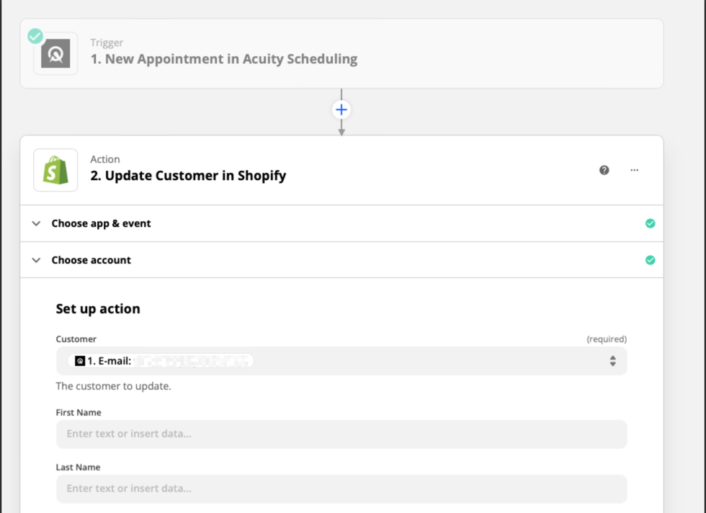Click the trigger step green checkmark badge
Image resolution: width=706 pixels, height=513 pixels.
point(35,36)
